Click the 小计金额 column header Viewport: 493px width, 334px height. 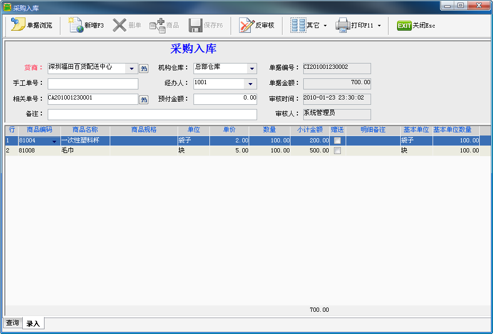pyautogui.click(x=310, y=130)
